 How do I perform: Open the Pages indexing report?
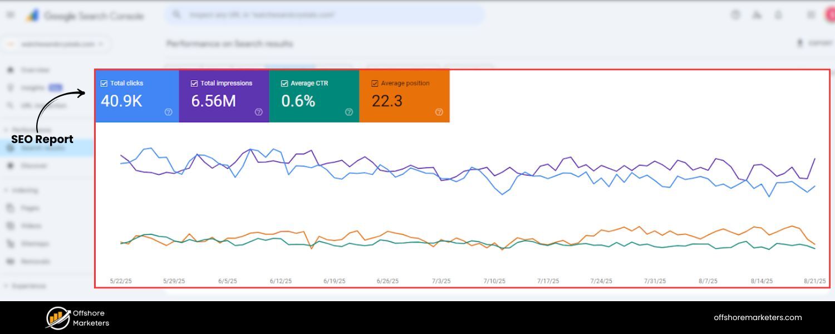pyautogui.click(x=29, y=208)
